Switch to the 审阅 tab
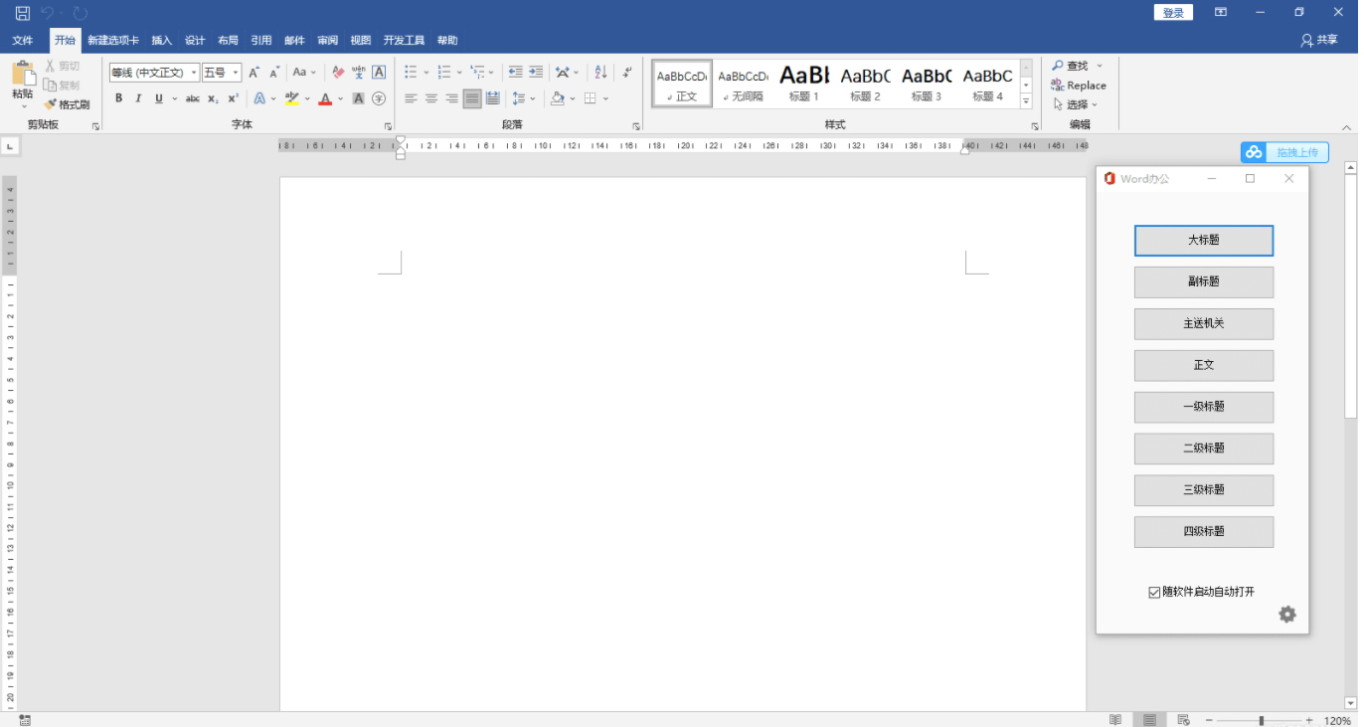The width and height of the screenshot is (1364, 727). (x=327, y=41)
